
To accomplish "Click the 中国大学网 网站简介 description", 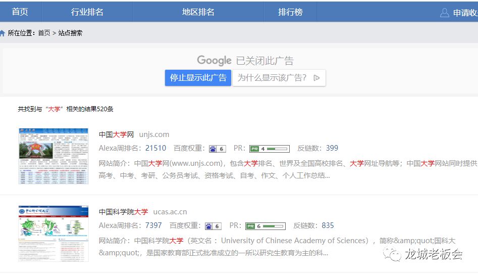I will (288, 169).
